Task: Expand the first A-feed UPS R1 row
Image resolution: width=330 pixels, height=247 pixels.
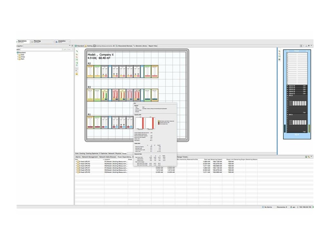Action: point(76,161)
